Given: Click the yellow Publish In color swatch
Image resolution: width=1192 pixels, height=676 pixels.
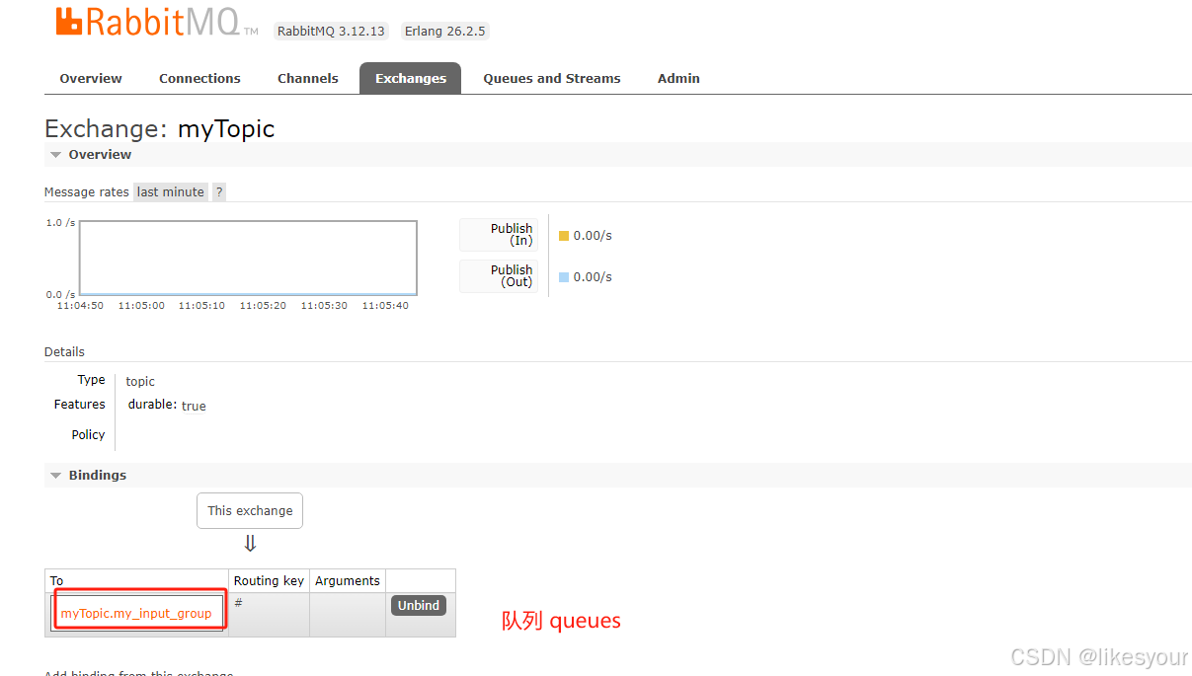Looking at the screenshot, I should coord(564,236).
